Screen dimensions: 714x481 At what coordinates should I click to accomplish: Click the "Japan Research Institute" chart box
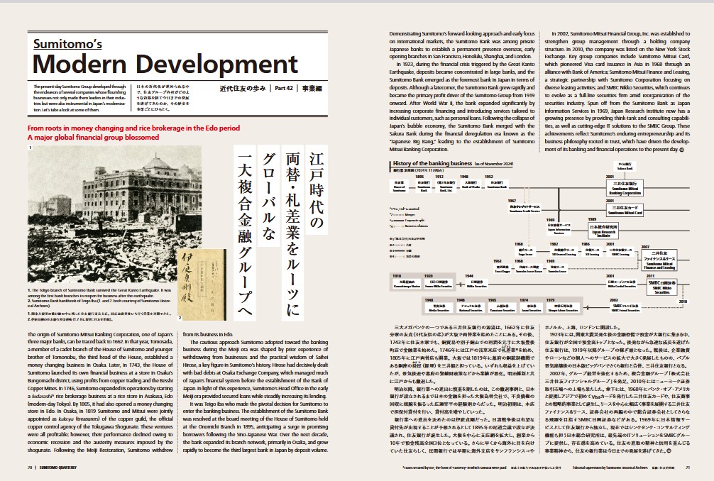(603, 231)
